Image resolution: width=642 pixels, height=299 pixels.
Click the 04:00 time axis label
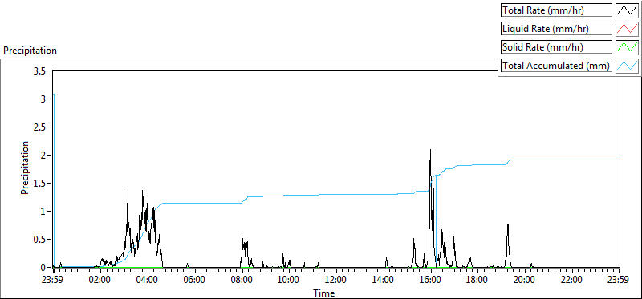tap(147, 281)
